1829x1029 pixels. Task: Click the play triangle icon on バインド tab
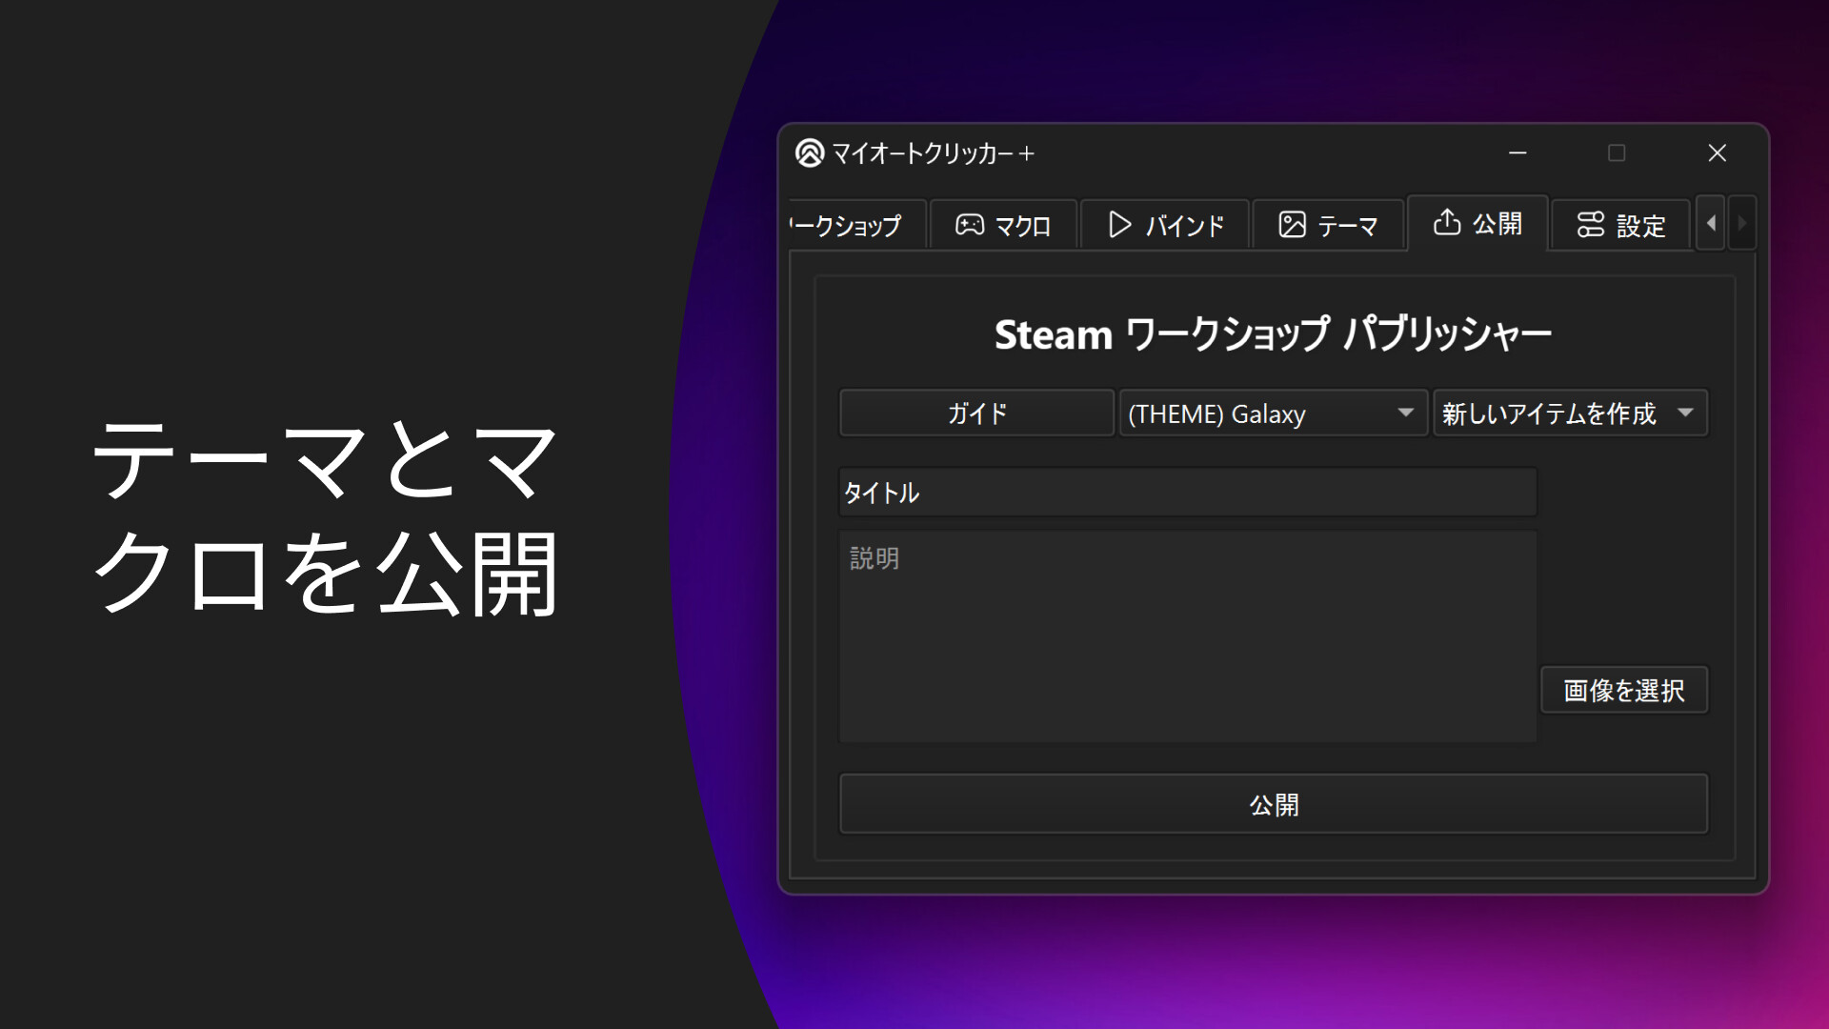point(1120,225)
